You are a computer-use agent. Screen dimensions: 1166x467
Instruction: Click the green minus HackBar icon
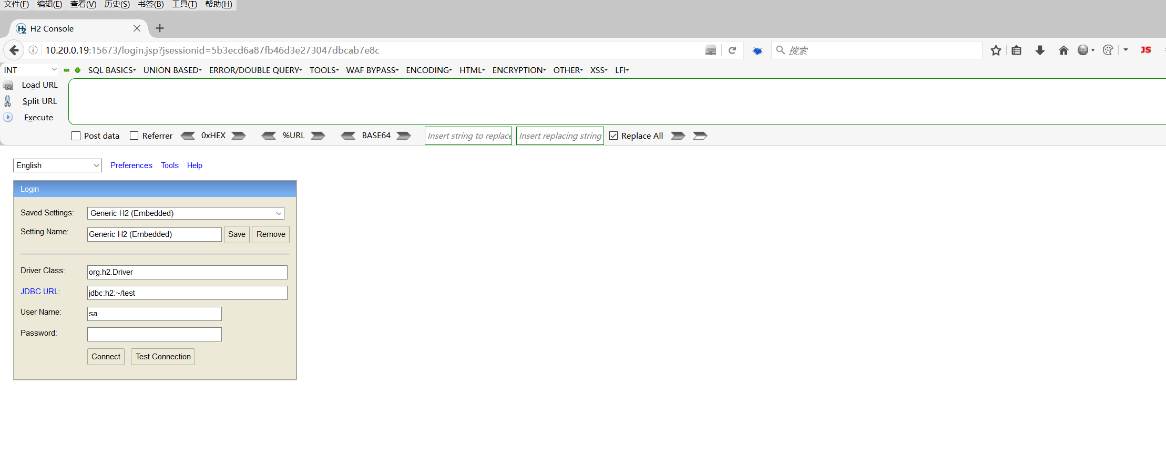pos(67,70)
